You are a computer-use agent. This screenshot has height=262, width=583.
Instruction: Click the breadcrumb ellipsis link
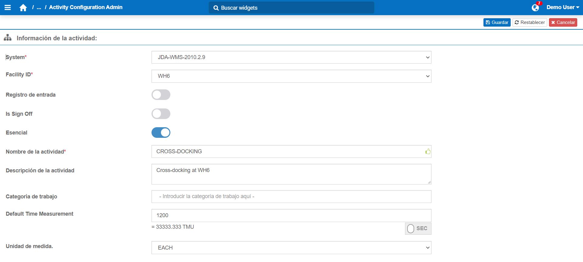tap(39, 8)
